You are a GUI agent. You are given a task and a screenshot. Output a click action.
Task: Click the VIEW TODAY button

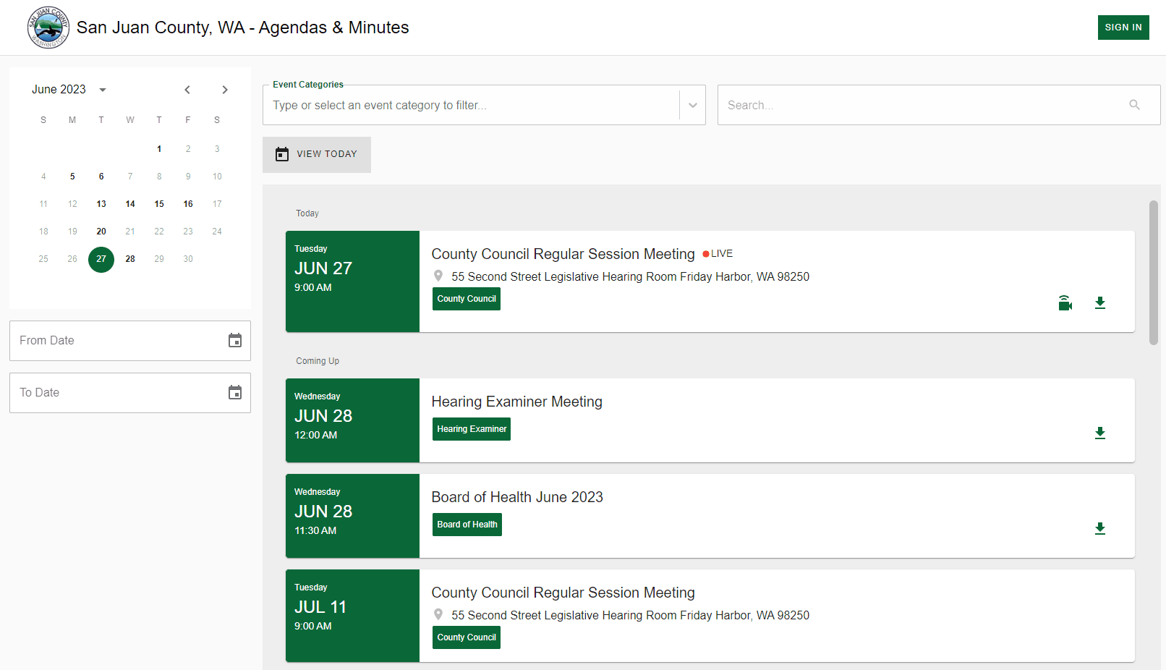[317, 154]
